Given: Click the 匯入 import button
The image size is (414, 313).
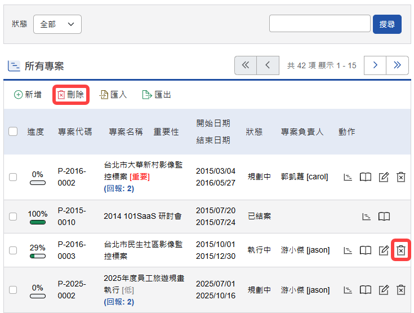Looking at the screenshot, I should (113, 95).
